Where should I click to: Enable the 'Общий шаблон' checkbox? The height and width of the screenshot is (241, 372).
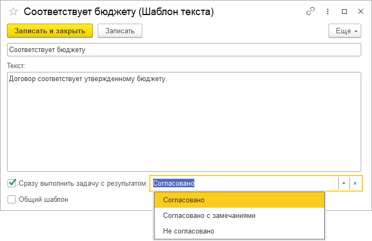click(12, 199)
